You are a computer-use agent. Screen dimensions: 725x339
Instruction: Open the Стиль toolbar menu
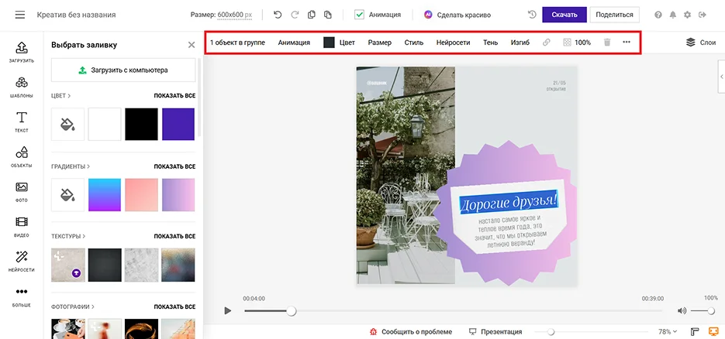414,43
